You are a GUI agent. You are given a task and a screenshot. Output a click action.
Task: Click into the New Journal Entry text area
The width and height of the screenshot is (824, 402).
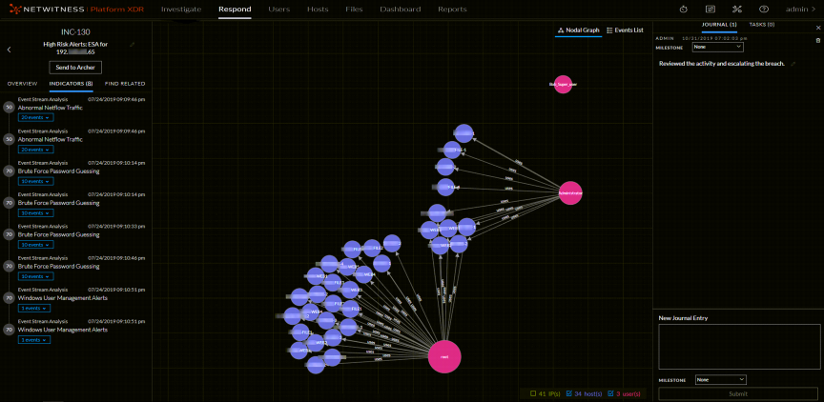coord(738,347)
